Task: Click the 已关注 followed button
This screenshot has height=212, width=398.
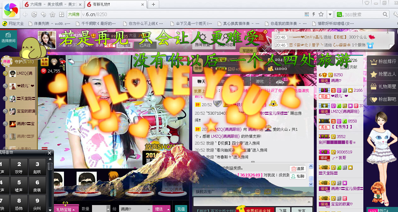Action: coord(145,45)
